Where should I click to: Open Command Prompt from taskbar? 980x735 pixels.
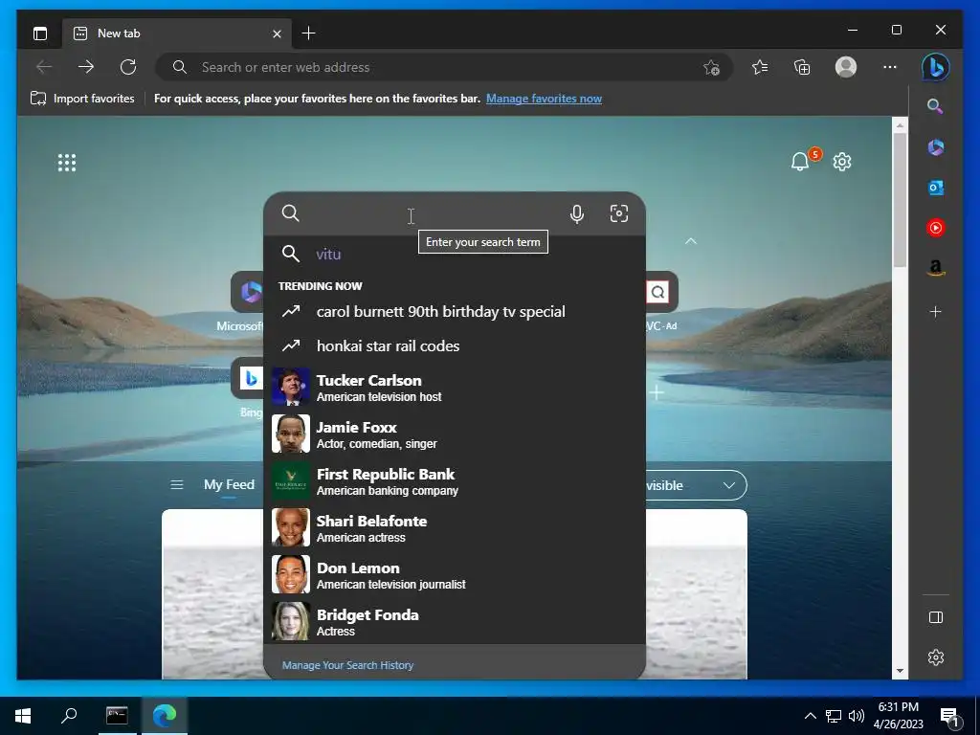(117, 715)
